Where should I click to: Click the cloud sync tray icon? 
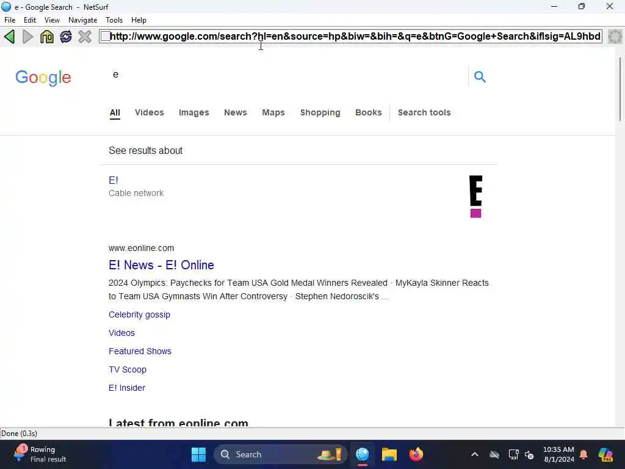coord(494,454)
